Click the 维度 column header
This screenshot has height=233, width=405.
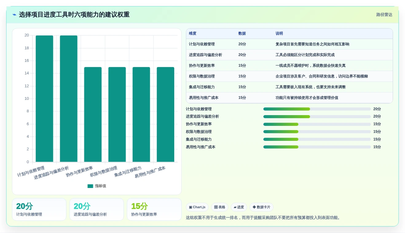pyautogui.click(x=193, y=34)
